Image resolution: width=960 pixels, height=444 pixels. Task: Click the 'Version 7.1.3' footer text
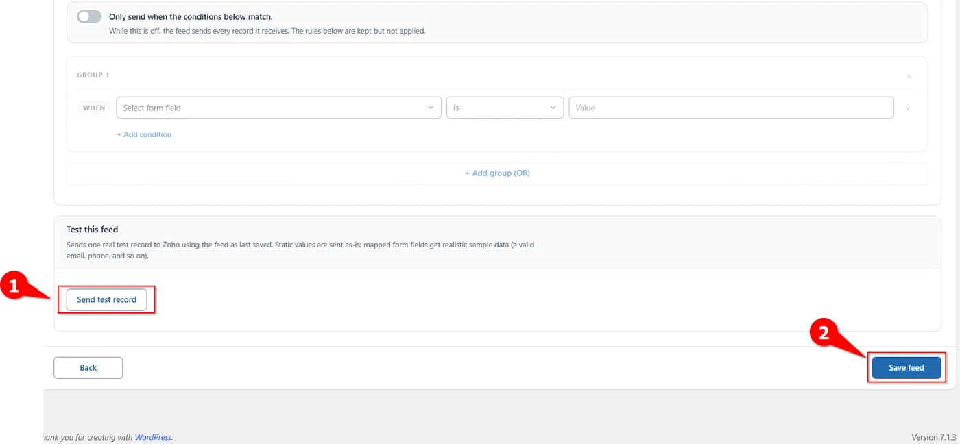pos(933,437)
